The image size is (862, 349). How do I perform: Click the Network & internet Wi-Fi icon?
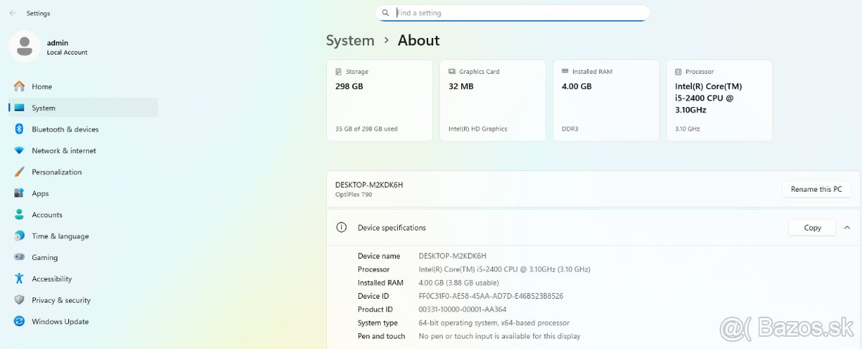click(19, 151)
